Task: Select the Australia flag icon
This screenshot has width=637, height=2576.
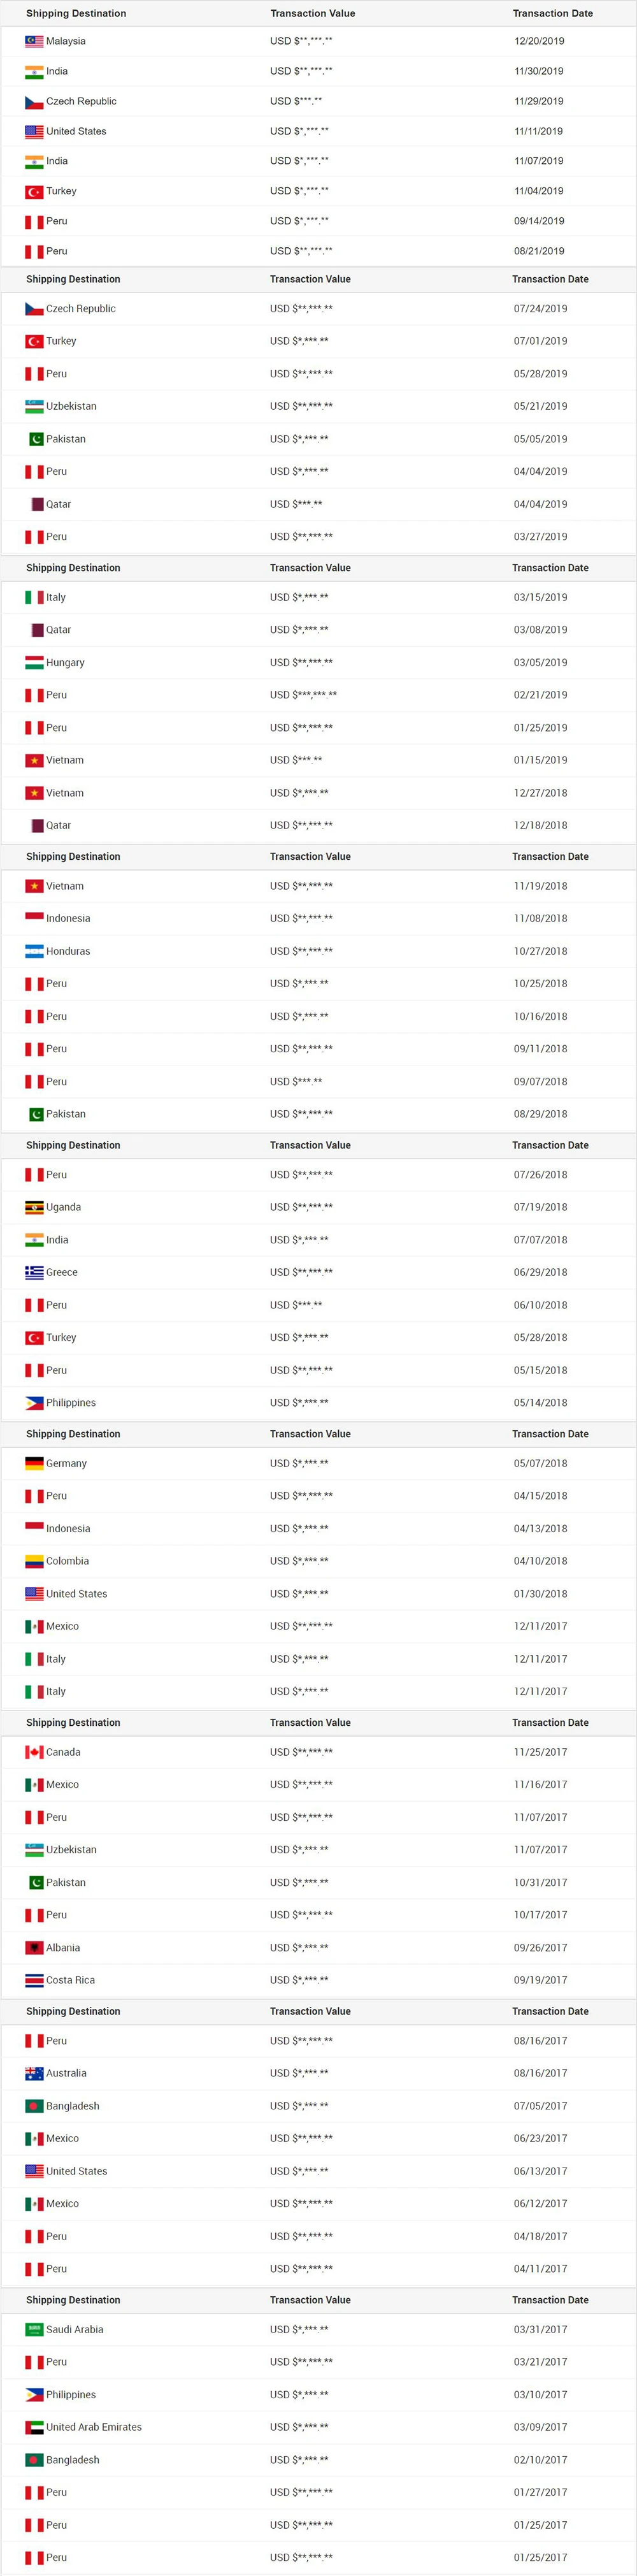Action: coord(34,2073)
